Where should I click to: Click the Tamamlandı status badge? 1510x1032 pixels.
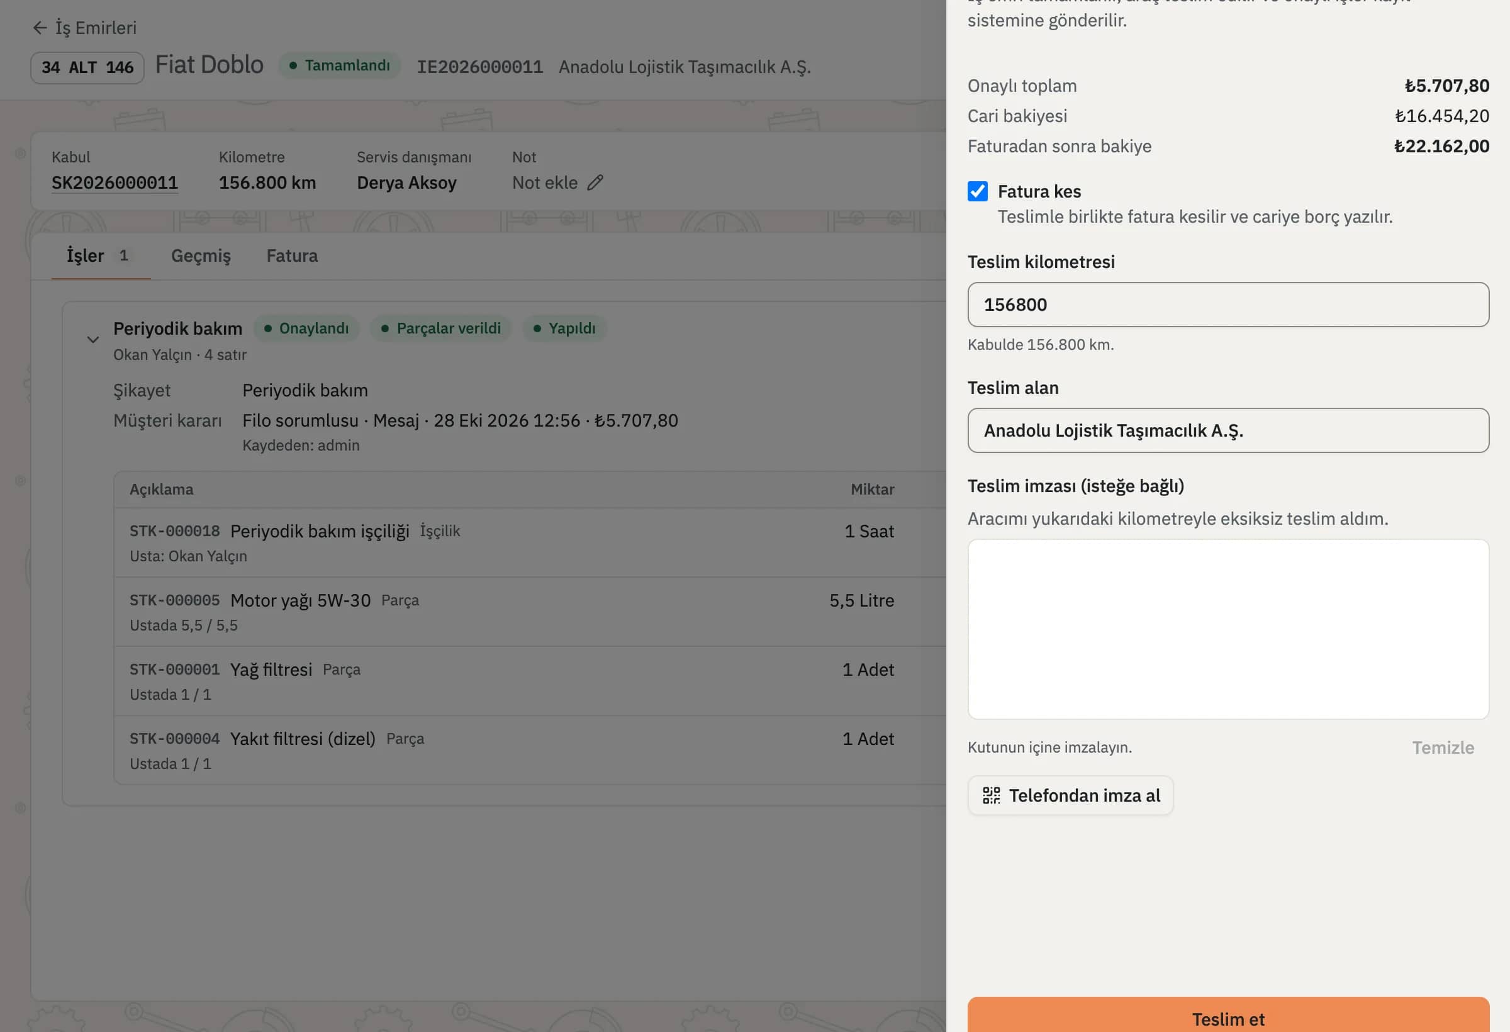[x=339, y=65]
